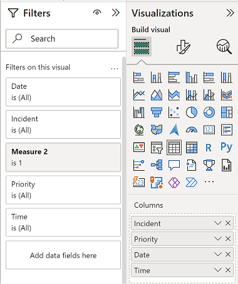Select the Clustered bar chart visual
The image size is (238, 284).
coord(174,78)
